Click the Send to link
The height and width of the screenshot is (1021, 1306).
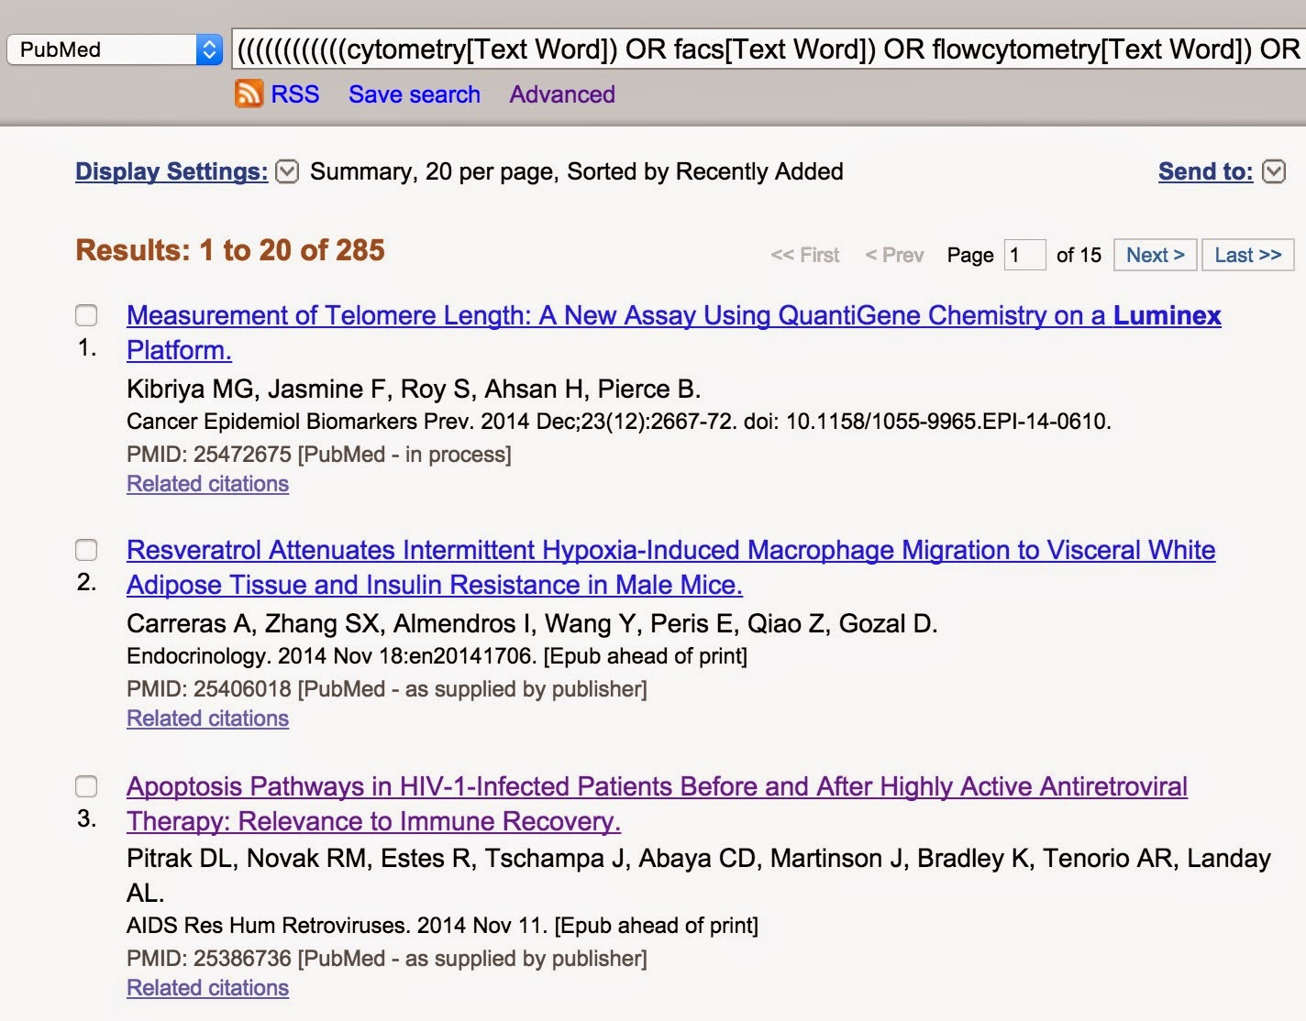tap(1205, 171)
